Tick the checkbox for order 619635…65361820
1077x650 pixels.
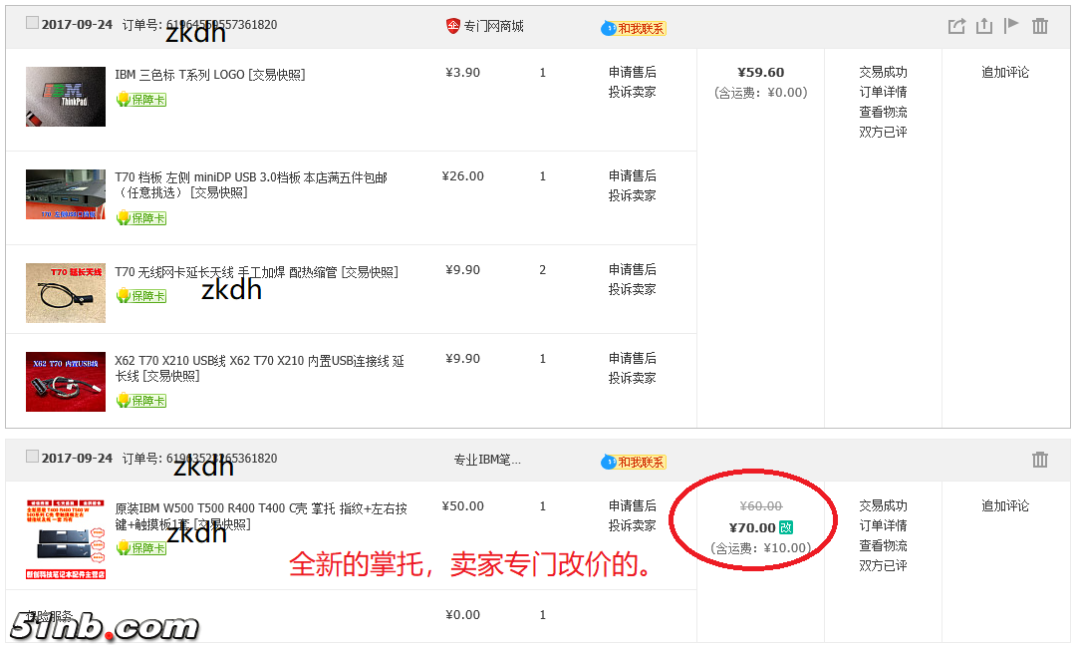tap(32, 457)
